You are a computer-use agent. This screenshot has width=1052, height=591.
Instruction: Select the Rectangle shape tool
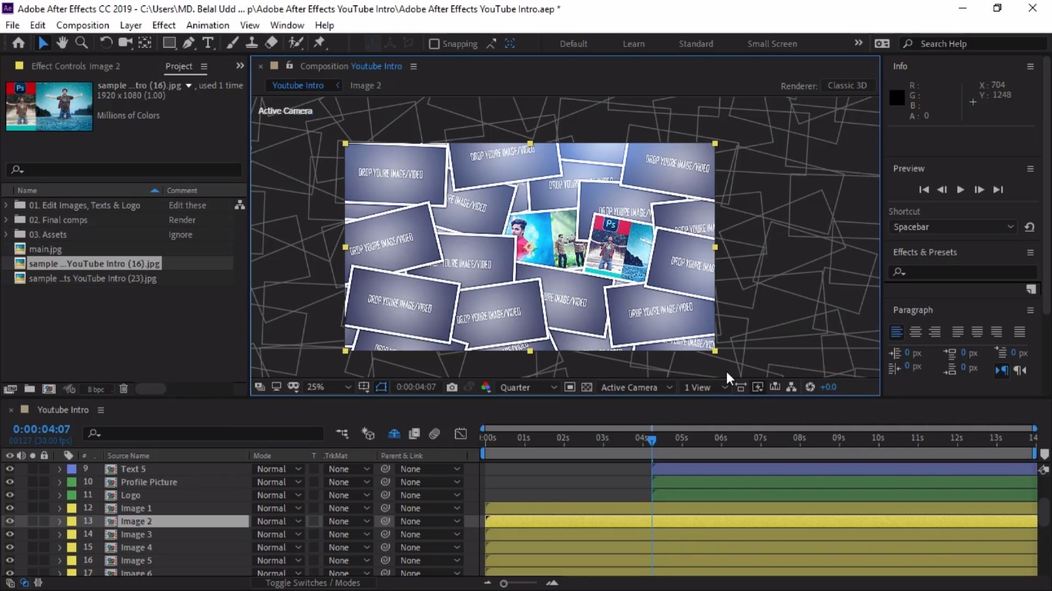(169, 43)
